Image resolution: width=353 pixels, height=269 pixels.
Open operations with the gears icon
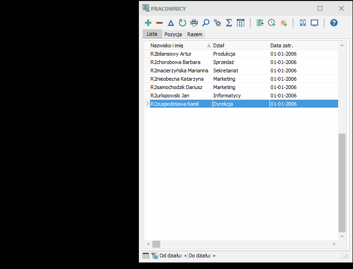point(217,23)
